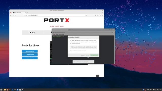162x91 pixels.
Task: Select the PortX Firefox tab
Action: (x=19, y=13)
